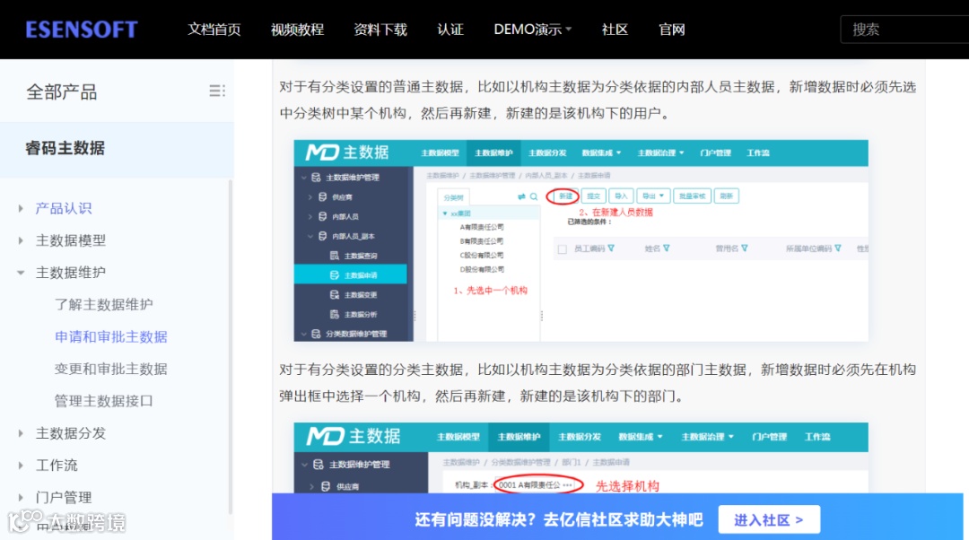Open 文档首页 in the top navigation

[x=214, y=30]
